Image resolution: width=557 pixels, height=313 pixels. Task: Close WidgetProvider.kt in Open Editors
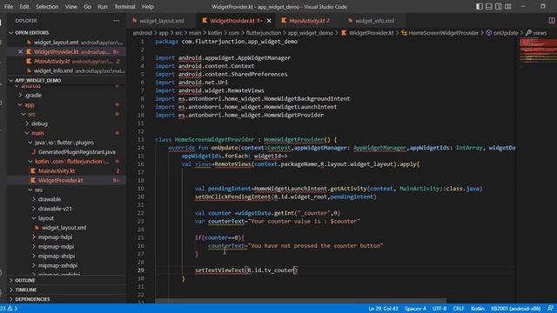[x=20, y=52]
